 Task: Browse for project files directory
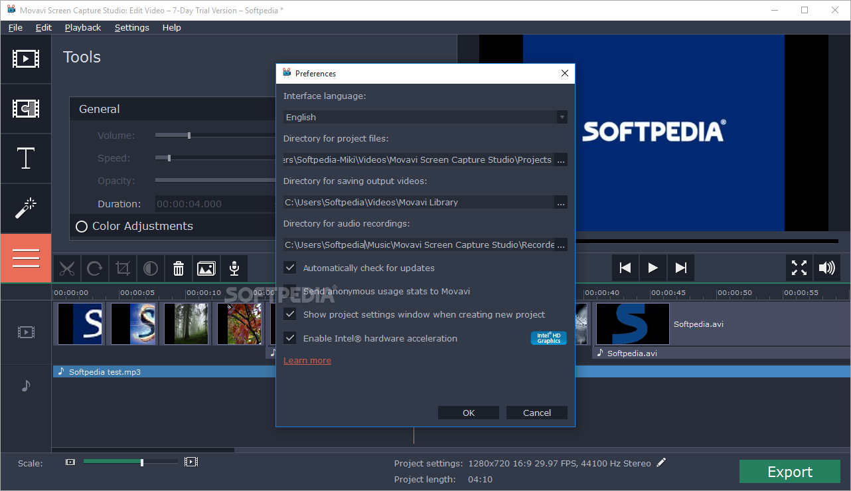pos(561,160)
